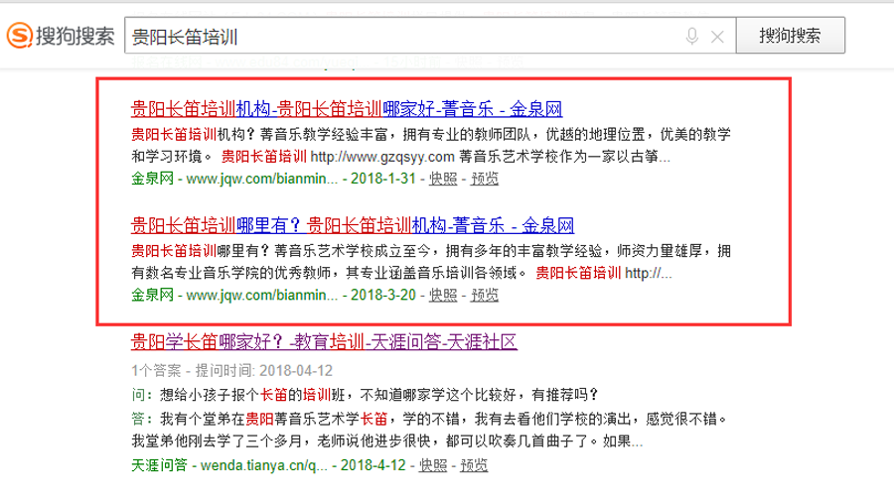
Task: Click the microphone voice search icon
Action: click(691, 37)
